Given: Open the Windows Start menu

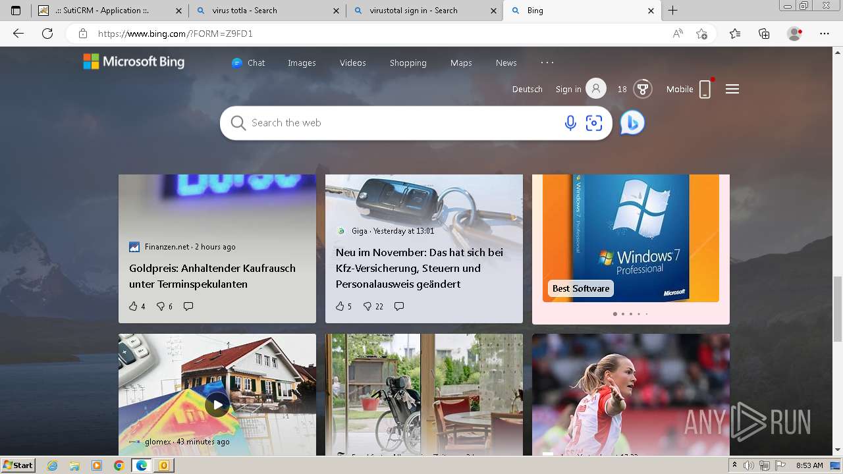Looking at the screenshot, I should pyautogui.click(x=18, y=465).
